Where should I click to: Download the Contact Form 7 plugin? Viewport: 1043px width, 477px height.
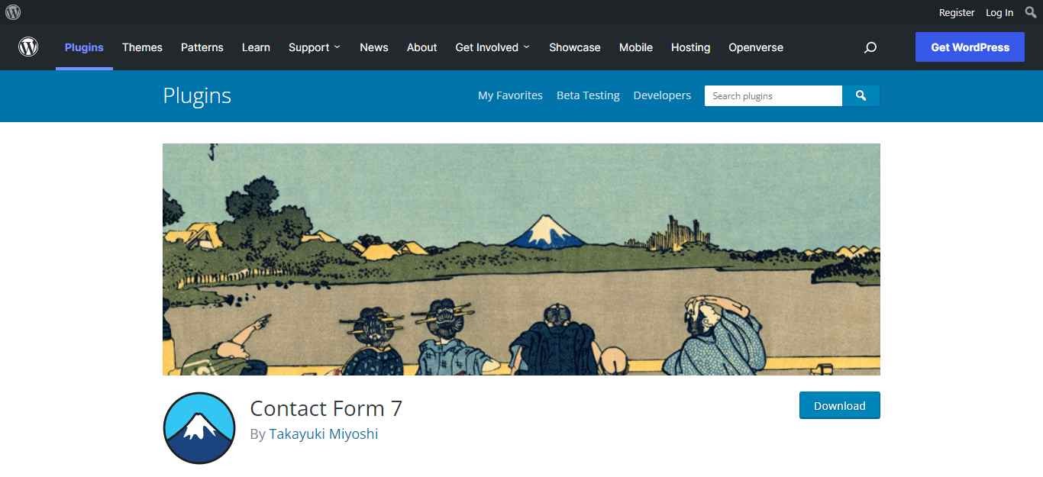coord(839,405)
